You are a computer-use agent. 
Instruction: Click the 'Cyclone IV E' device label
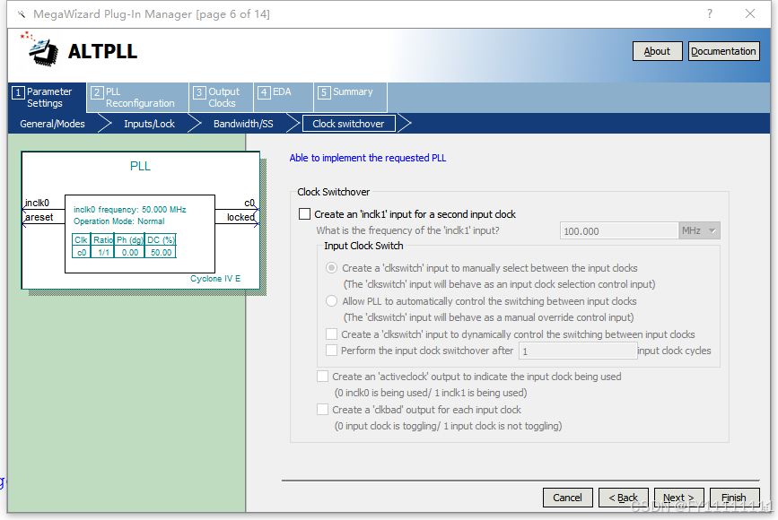(x=215, y=279)
